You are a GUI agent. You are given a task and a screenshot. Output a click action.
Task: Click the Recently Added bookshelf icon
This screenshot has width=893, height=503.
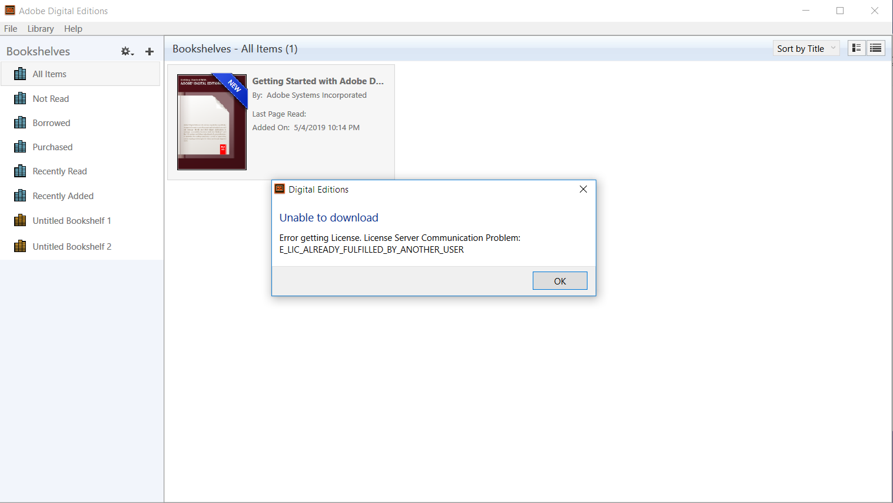20,196
